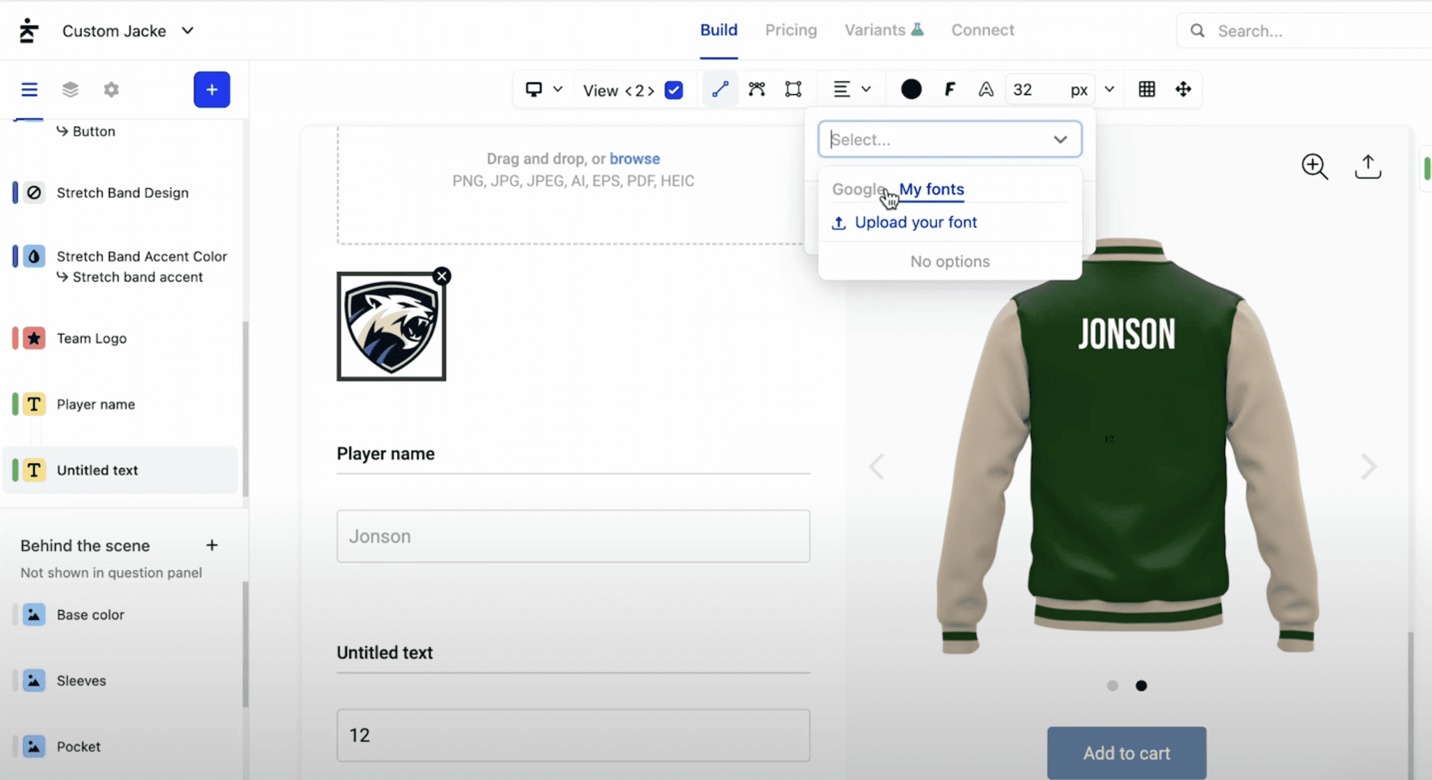Toggle the View 2 checkbox
Viewport: 1432px width, 780px height.
point(674,90)
